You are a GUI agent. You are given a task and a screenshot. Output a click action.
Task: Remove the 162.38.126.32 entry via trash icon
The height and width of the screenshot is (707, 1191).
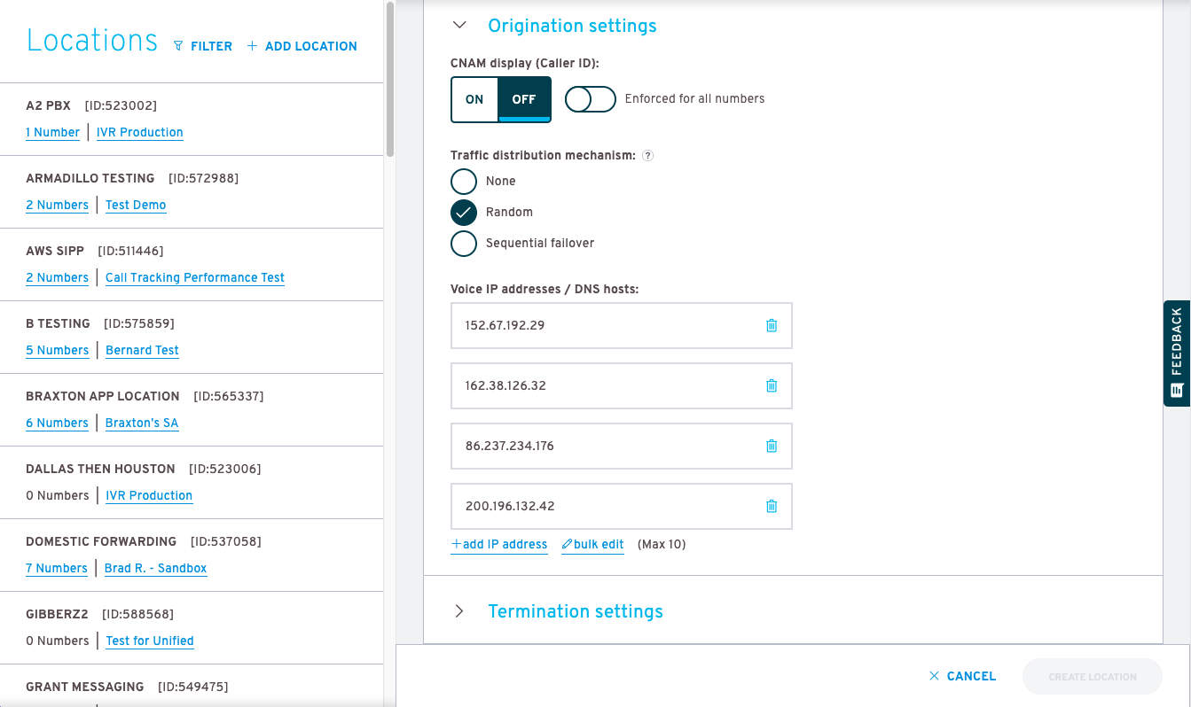point(772,385)
